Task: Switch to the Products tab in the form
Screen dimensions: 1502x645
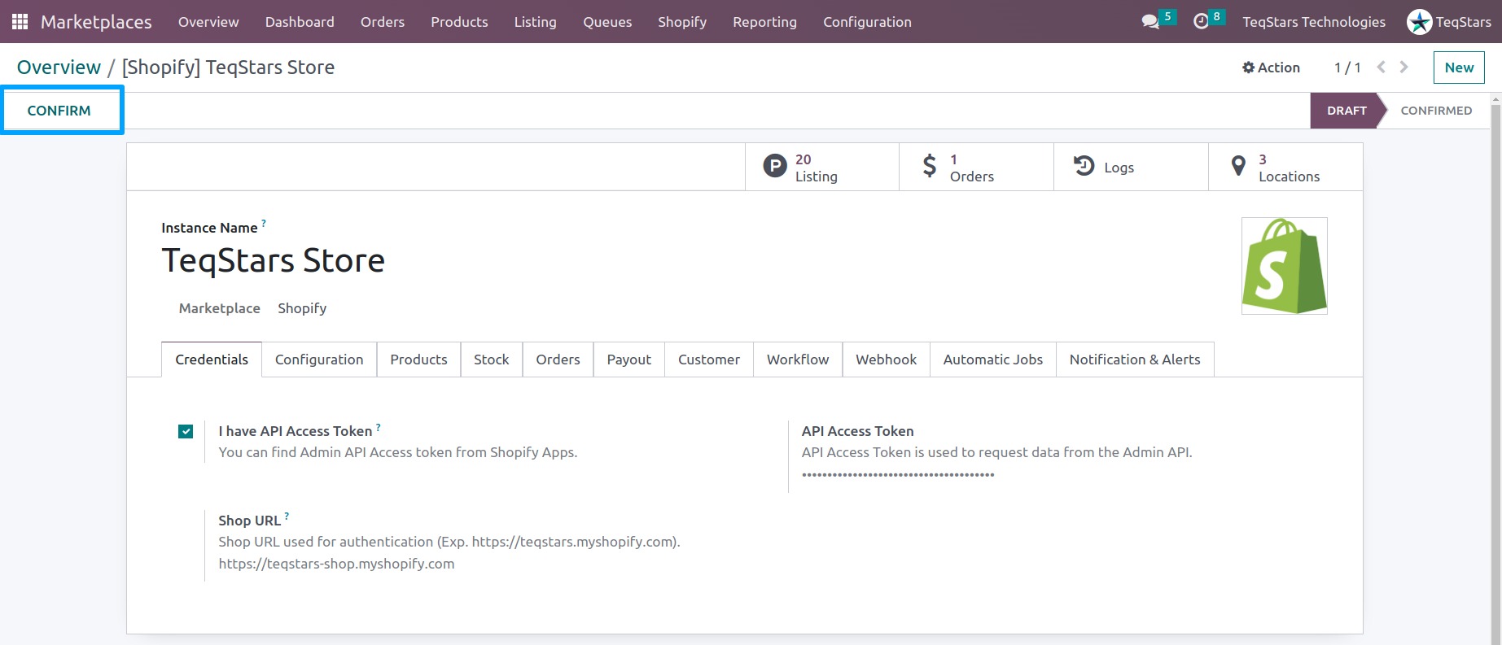Action: pyautogui.click(x=418, y=360)
